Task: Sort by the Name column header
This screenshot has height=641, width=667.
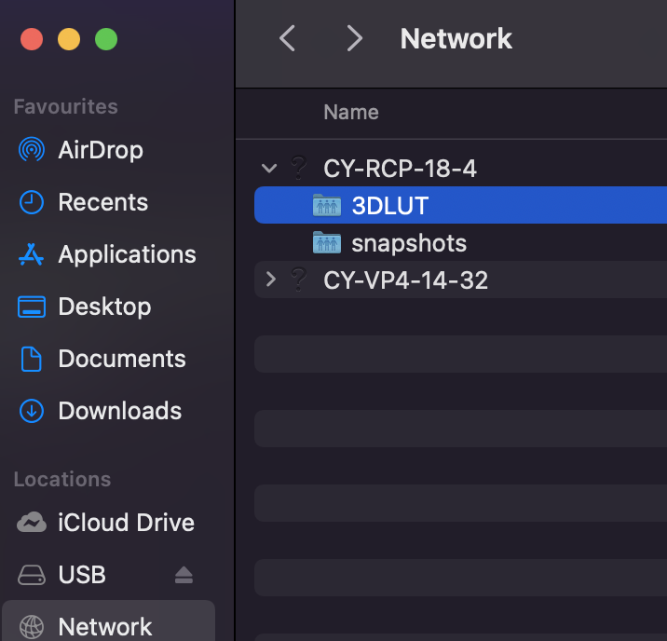Action: point(351,113)
